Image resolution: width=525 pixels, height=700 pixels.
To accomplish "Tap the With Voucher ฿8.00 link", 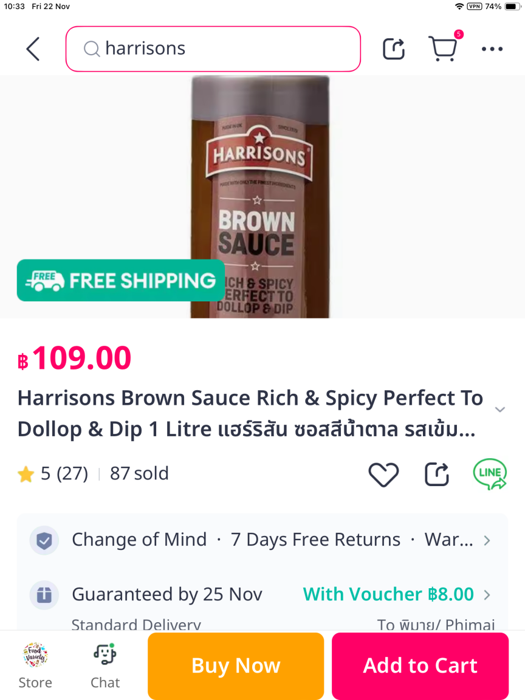I will (x=388, y=594).
